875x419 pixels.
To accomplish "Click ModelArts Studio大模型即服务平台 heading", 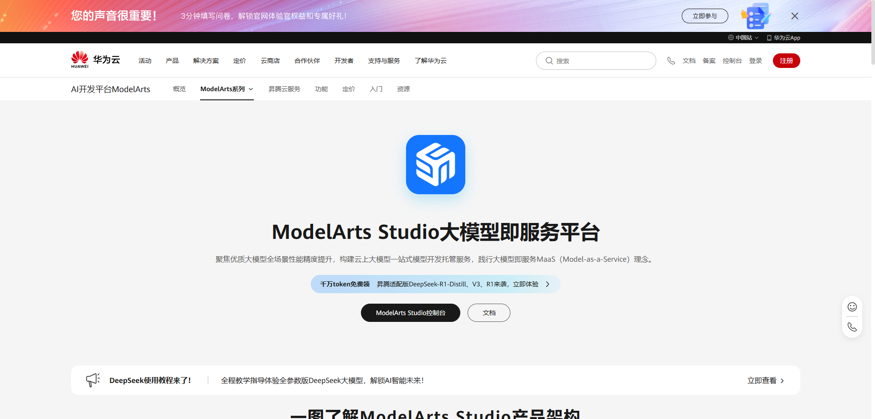I will tap(436, 232).
